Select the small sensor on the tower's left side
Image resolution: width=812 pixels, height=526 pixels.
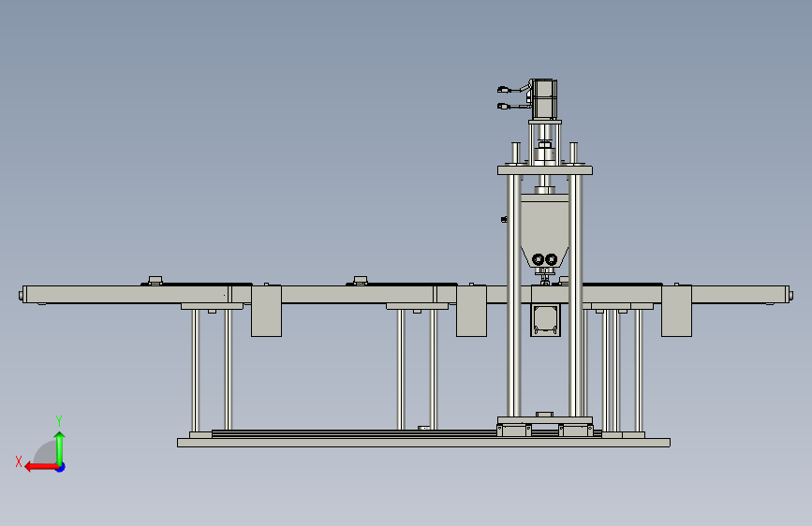(x=504, y=220)
